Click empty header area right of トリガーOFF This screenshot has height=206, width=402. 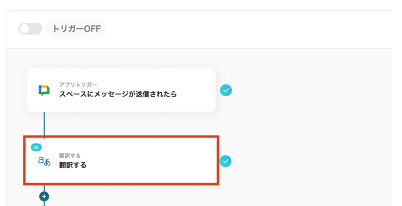click(x=243, y=29)
